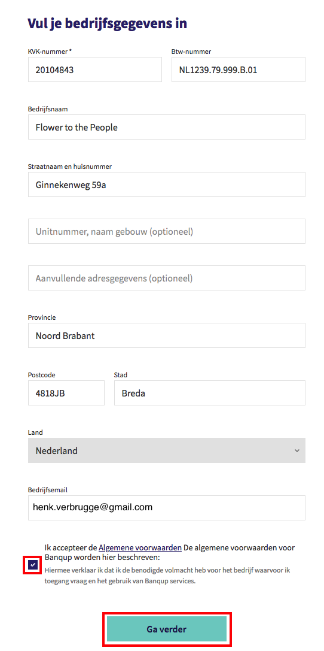This screenshot has width=324, height=651.
Task: Open the Land dropdown showing Nederland
Action: point(167,450)
